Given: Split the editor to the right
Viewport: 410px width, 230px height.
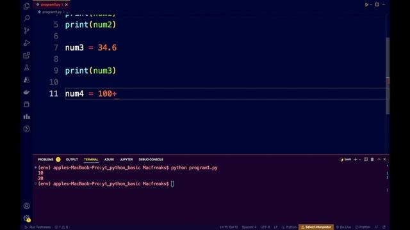Looking at the screenshot, I should click(377, 4).
